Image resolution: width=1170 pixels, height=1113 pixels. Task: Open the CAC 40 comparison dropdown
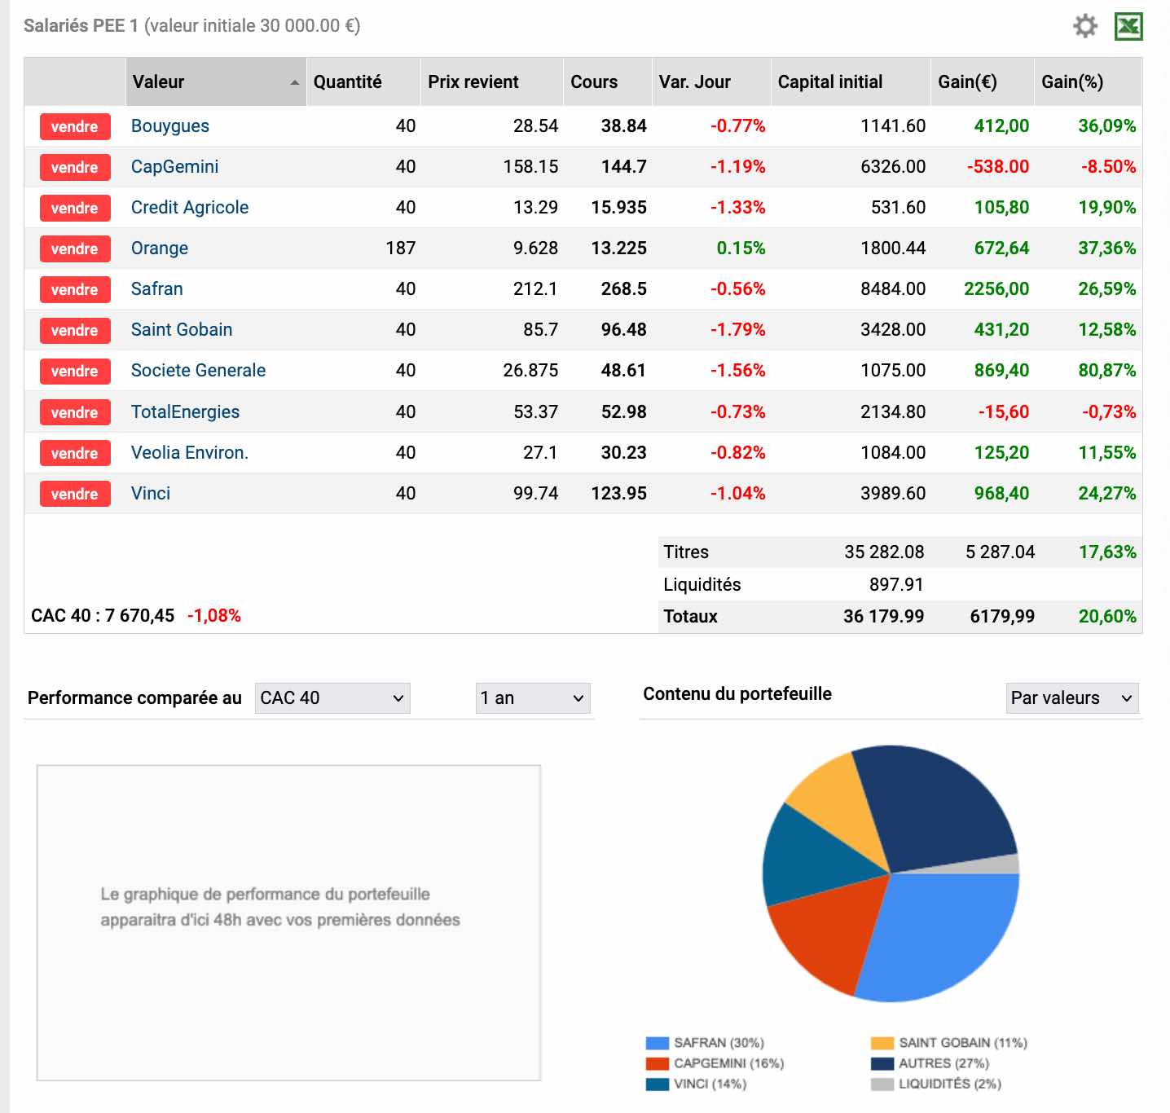tap(332, 698)
